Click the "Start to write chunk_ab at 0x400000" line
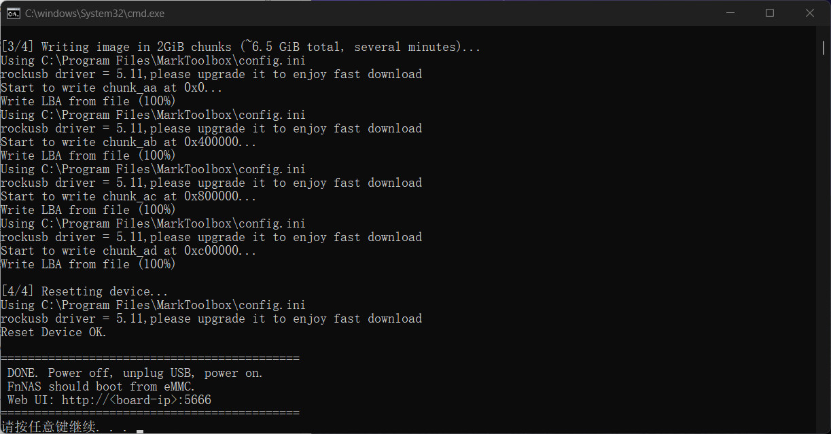This screenshot has width=831, height=434. point(128,142)
